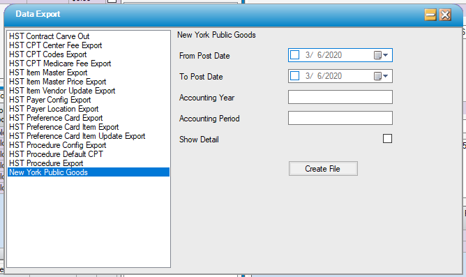Screen dimensions: 466x277
Task: Select HST Preference Card Item Update Export
Action: tap(89, 136)
